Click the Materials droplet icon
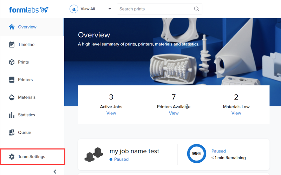This screenshot has width=281, height=175. [x=12, y=97]
